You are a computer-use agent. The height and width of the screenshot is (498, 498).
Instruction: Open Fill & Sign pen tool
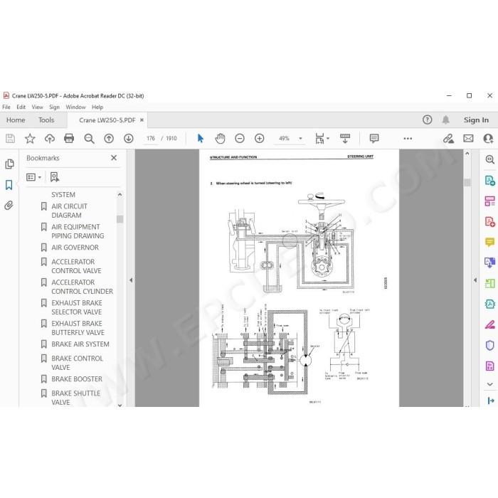tap(490, 324)
